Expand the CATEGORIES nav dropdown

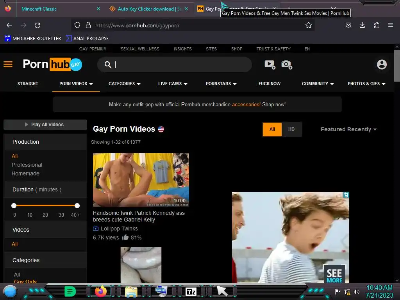tap(125, 84)
